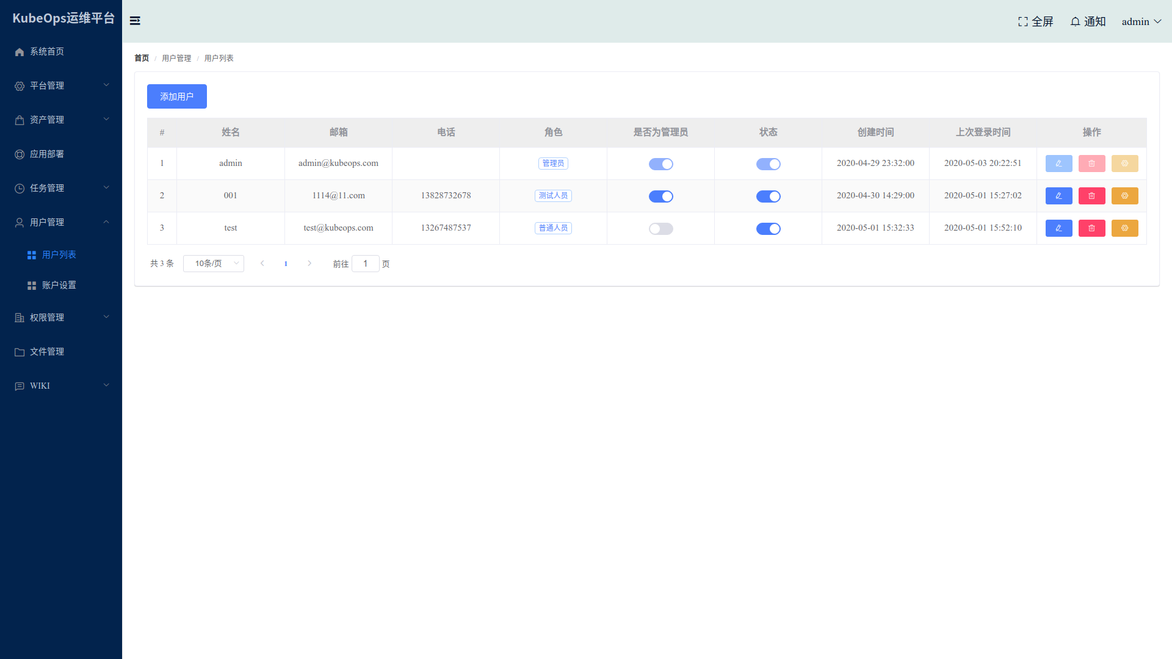Click the next page arrow in pagination

click(309, 264)
